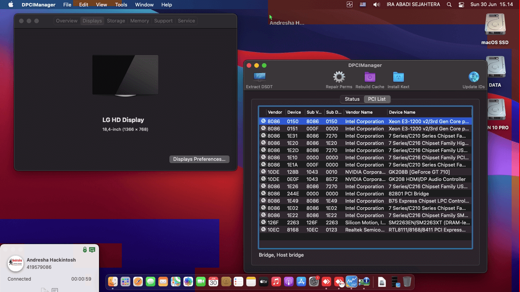This screenshot has width=520, height=292.
Task: Open the Edit menu
Action: coord(84,5)
